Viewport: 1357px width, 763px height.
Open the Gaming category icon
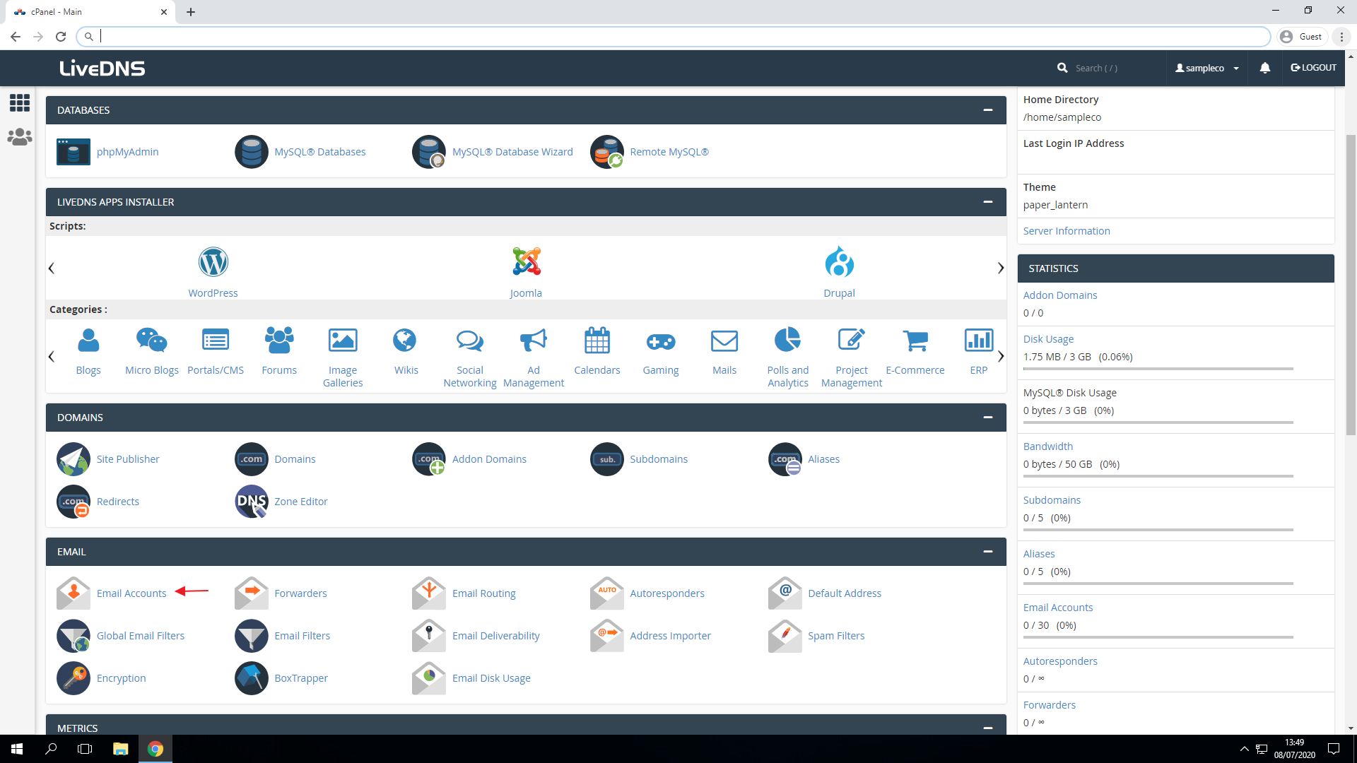(661, 342)
